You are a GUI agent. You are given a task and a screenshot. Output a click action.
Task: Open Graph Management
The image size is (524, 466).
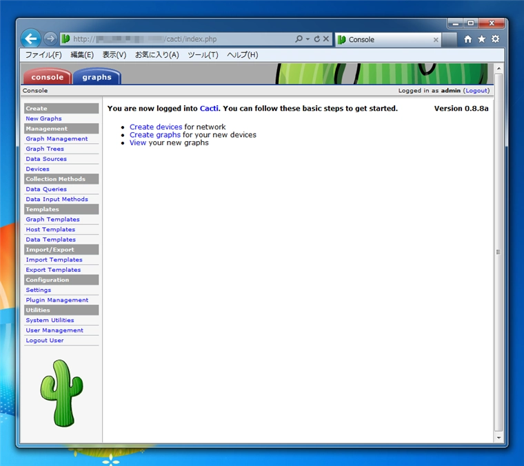[57, 138]
